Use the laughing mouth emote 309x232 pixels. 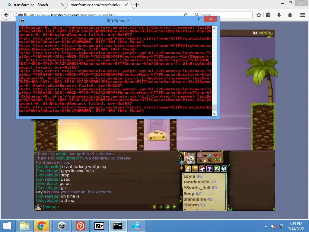205,155
